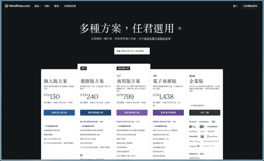Click the Meta logo
This screenshot has height=161, width=264.
[193, 132]
